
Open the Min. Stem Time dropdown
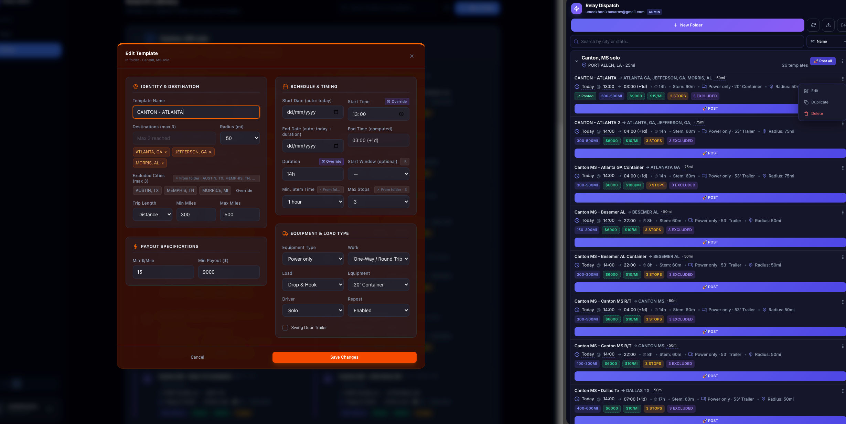(313, 202)
